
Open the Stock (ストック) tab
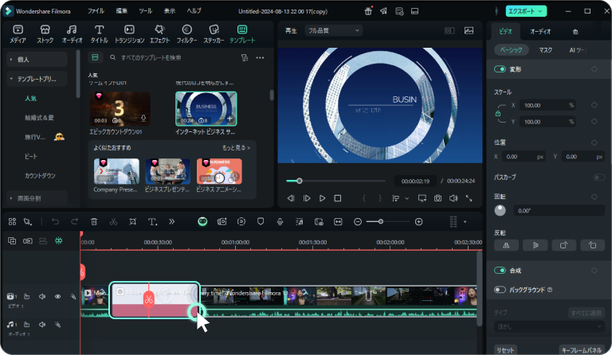(x=45, y=34)
